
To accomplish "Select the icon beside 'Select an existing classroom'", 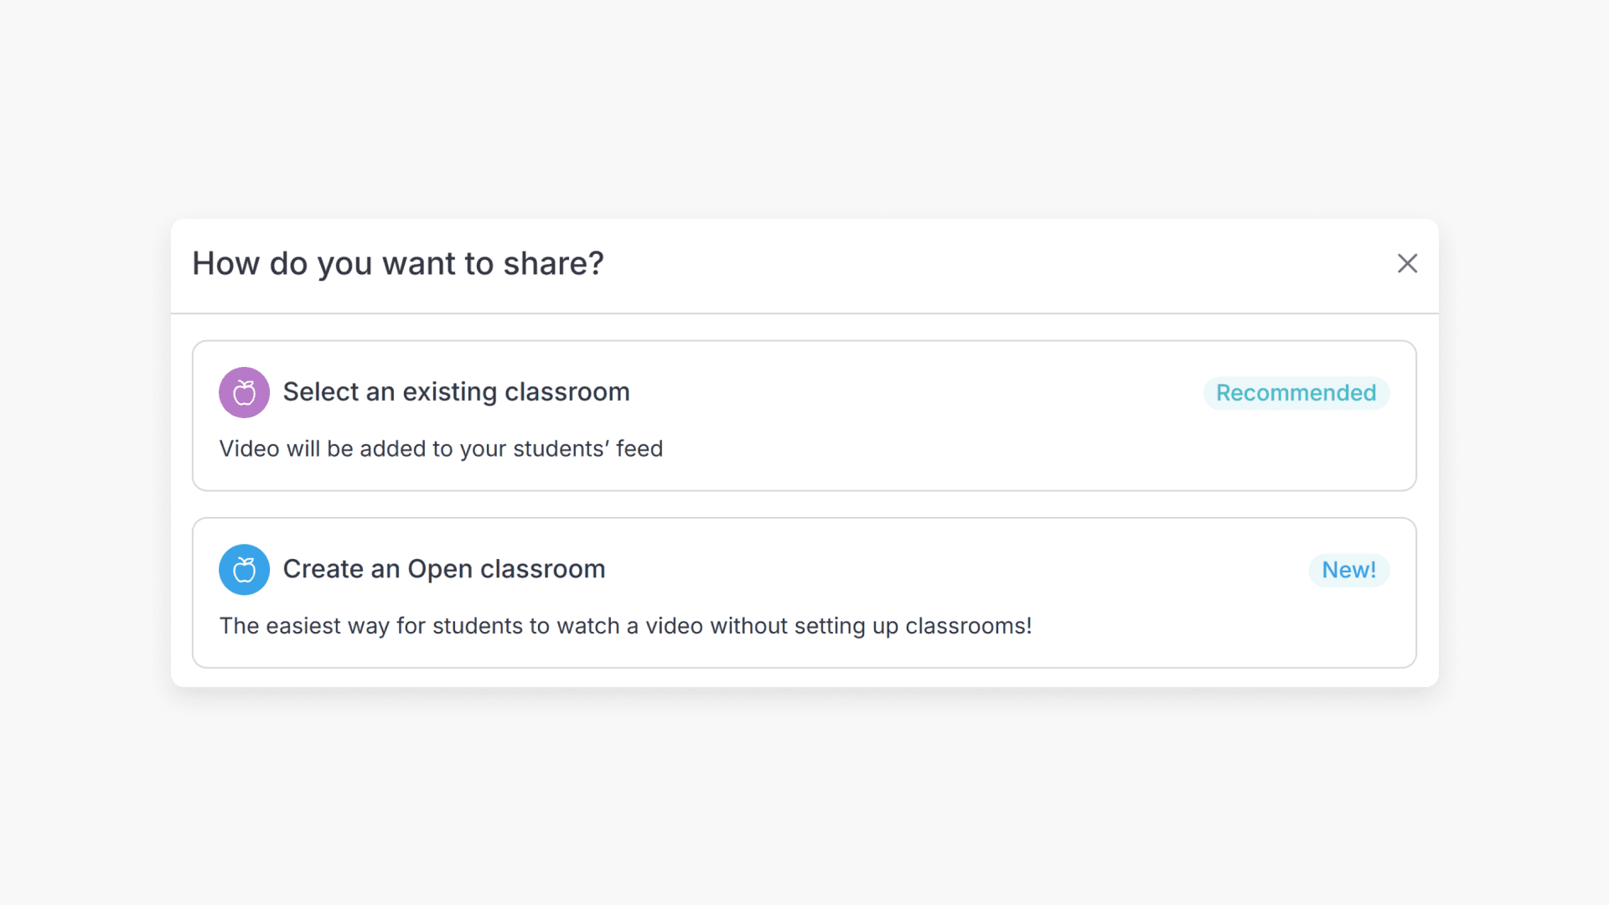I will [x=244, y=391].
